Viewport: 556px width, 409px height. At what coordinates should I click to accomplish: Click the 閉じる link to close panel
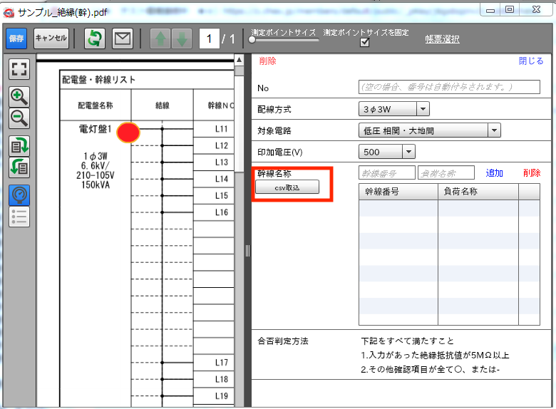(531, 61)
